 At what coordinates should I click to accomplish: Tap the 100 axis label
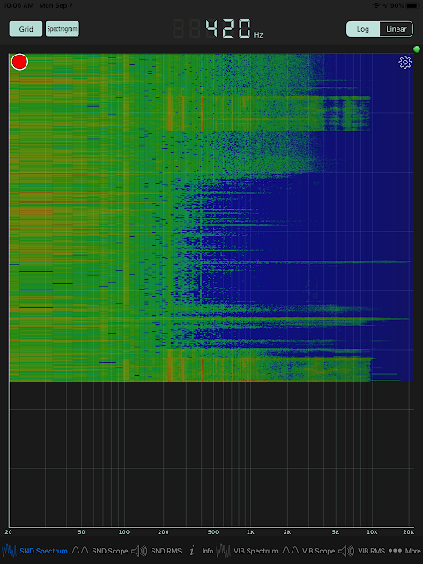click(x=123, y=532)
